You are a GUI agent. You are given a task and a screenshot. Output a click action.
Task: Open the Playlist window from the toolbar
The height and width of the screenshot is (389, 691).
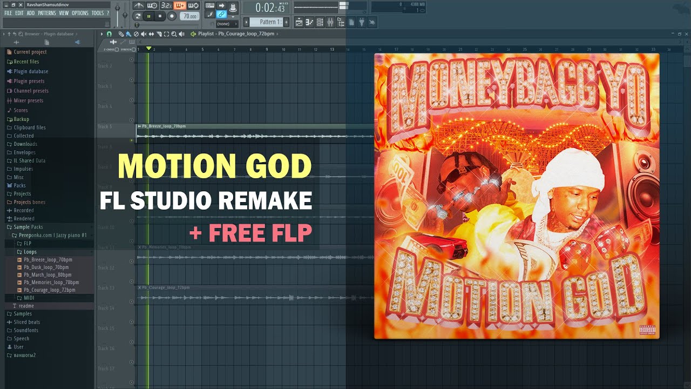point(299,22)
